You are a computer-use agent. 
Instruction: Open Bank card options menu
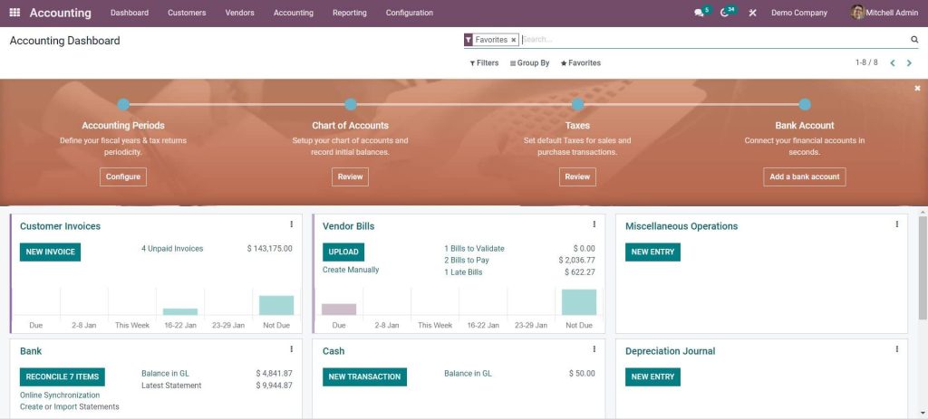291,349
